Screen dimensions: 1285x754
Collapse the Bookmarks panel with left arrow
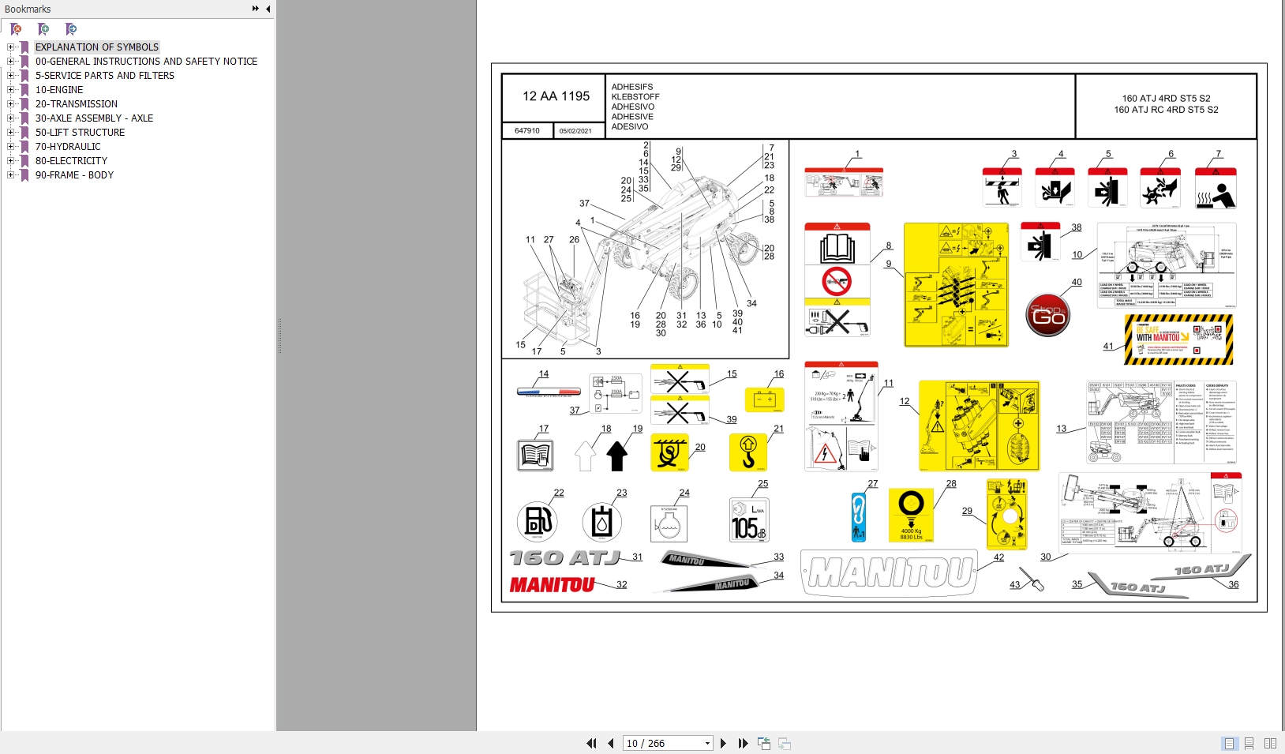268,9
